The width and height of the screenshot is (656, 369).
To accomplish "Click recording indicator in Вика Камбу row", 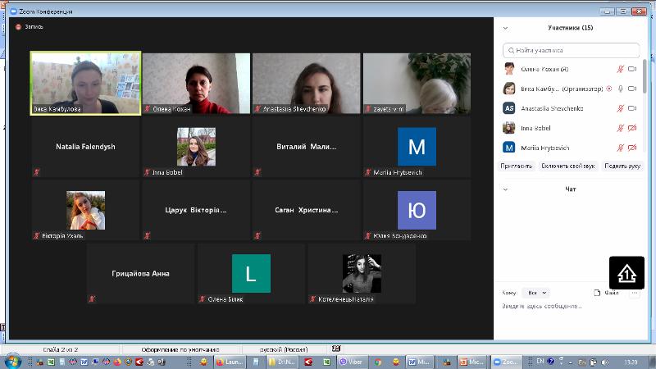I will 609,89.
